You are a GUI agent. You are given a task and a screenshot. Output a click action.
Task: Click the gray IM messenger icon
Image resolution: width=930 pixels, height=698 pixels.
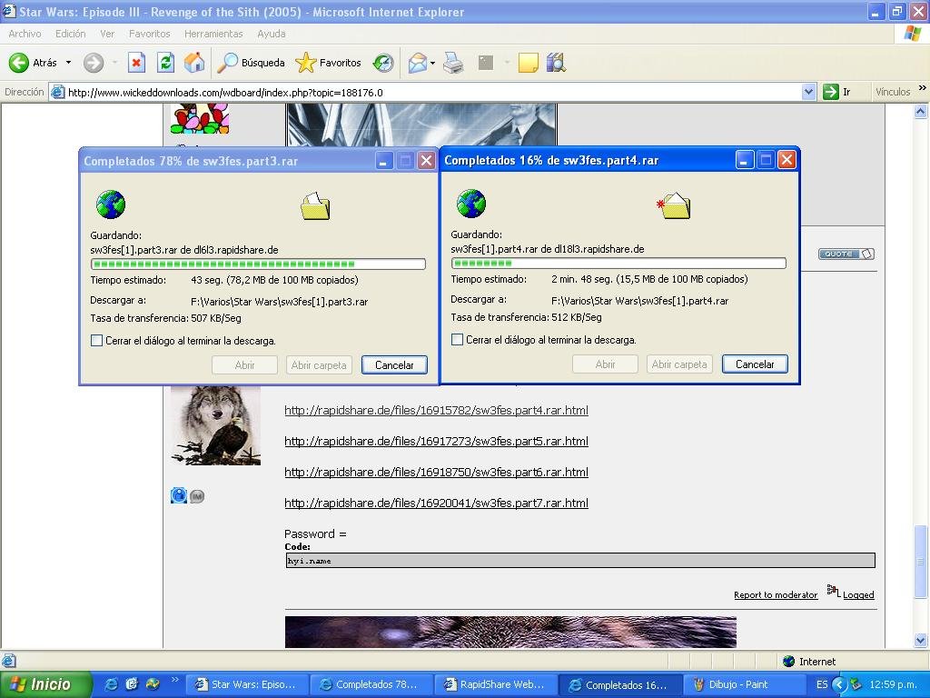(197, 496)
